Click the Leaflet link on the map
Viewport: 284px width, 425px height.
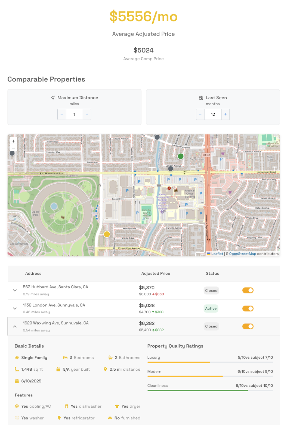point(217,254)
